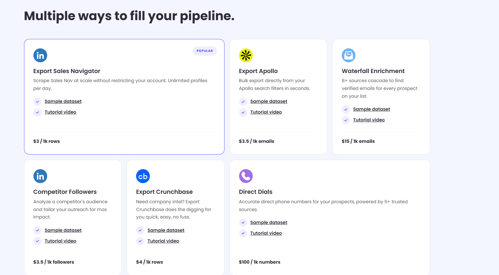Click the LinkedIn icon above Export Sales Navigator
Image resolution: width=499 pixels, height=275 pixels.
pos(40,55)
